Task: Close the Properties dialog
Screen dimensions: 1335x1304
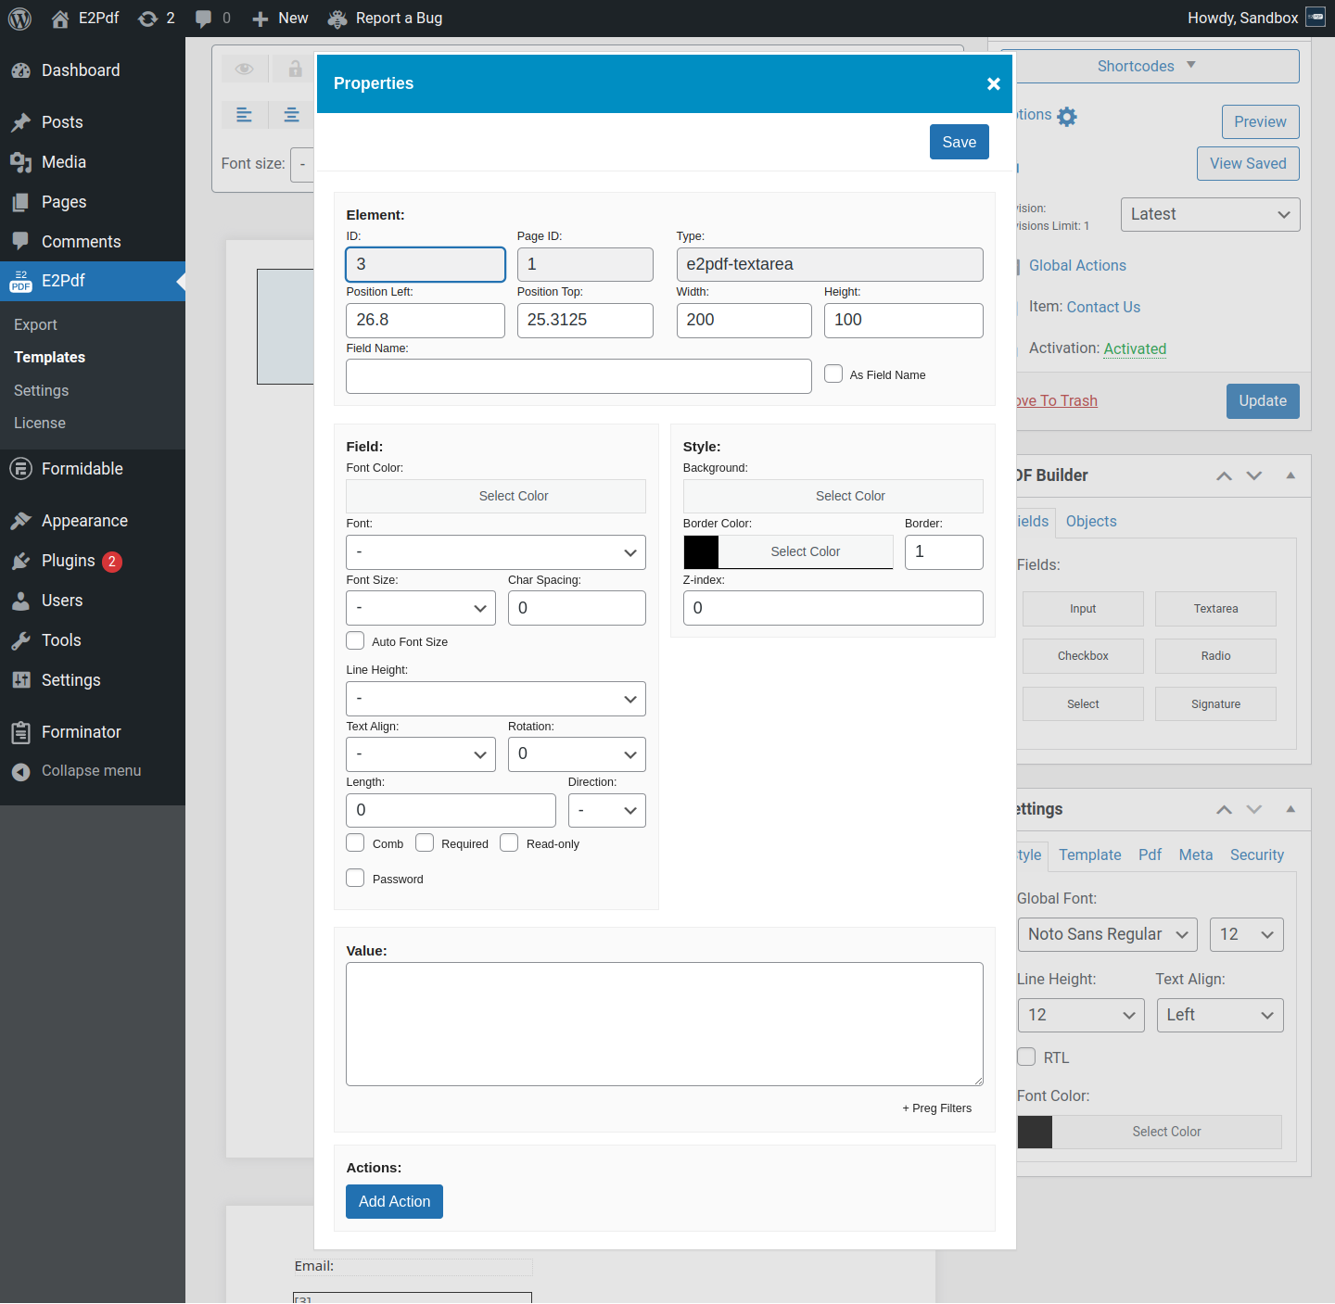Action: click(993, 84)
